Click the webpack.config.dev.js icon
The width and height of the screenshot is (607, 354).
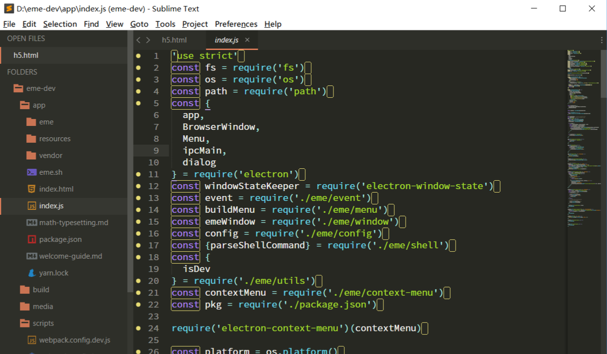(32, 340)
